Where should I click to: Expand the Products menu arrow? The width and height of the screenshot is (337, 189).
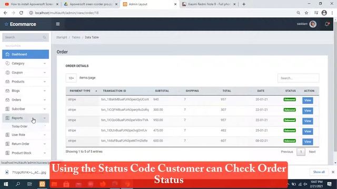coord(44,82)
